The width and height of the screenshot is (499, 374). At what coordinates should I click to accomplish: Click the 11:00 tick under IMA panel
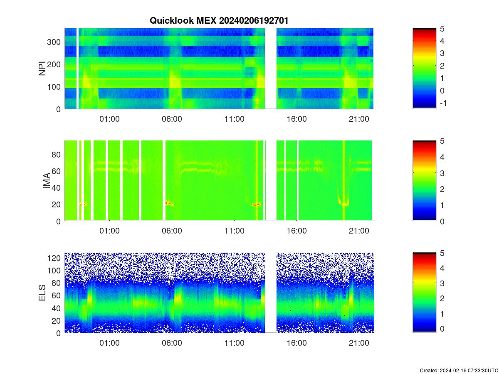(x=234, y=231)
